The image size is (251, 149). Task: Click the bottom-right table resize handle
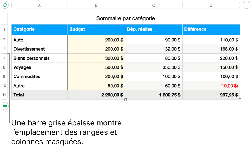click(240, 100)
